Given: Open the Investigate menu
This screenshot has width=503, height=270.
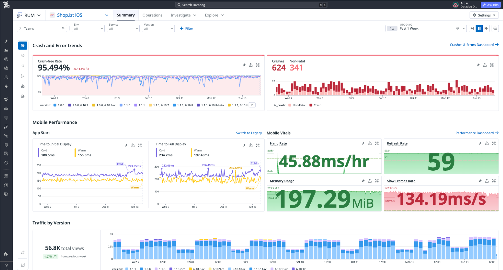Looking at the screenshot, I should 183,15.
